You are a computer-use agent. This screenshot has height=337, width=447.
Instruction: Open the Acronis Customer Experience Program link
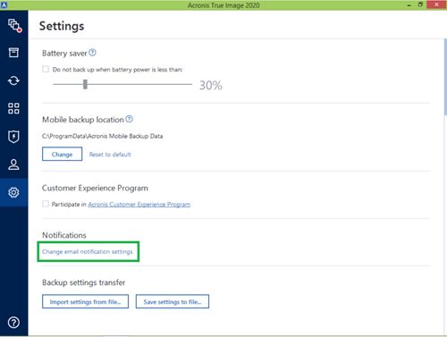coord(139,204)
